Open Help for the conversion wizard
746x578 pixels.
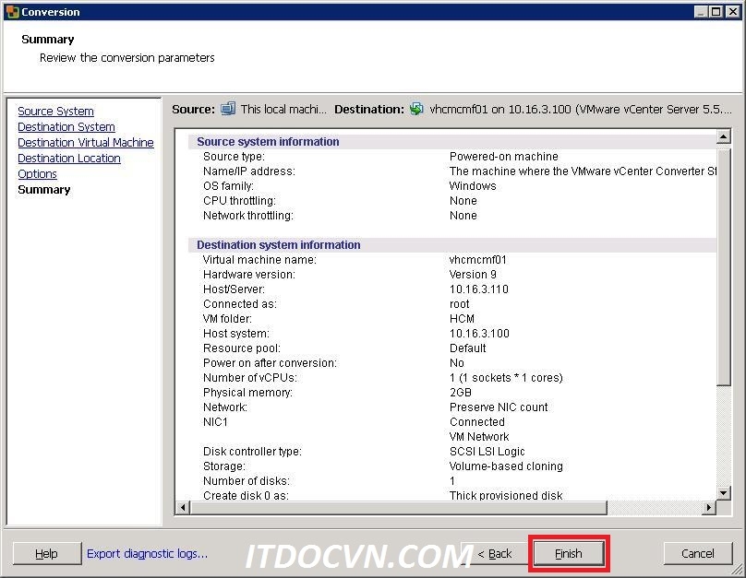click(x=46, y=554)
